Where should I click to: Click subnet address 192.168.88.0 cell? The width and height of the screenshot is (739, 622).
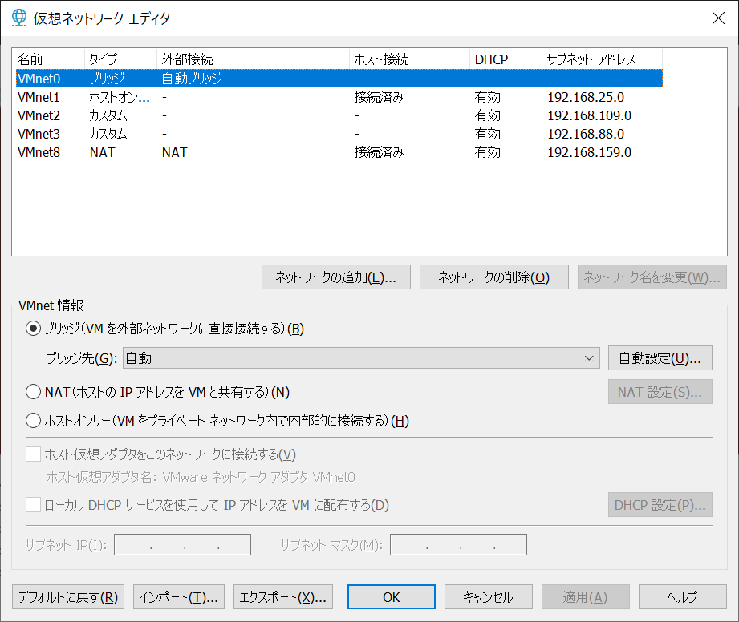tap(586, 134)
